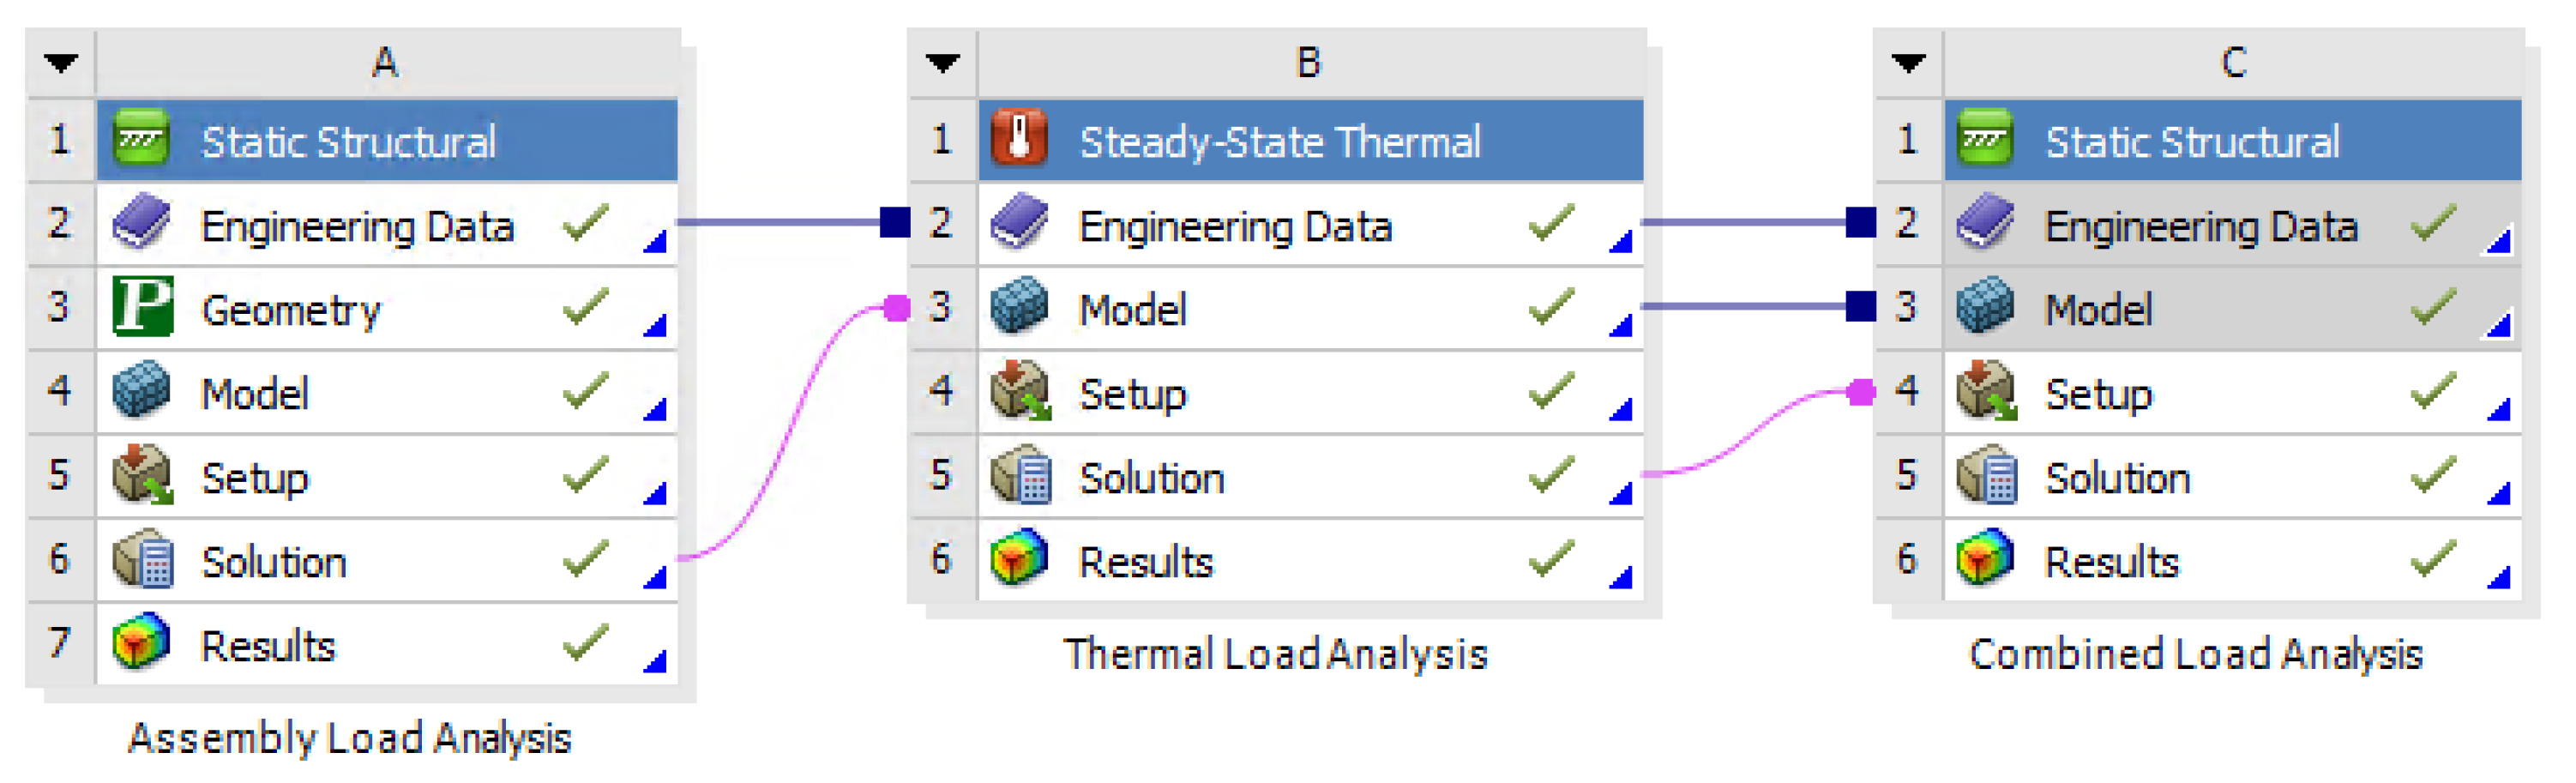Click the Engineering Data book icon in system A
2576x783 pixels.
[x=142, y=223]
